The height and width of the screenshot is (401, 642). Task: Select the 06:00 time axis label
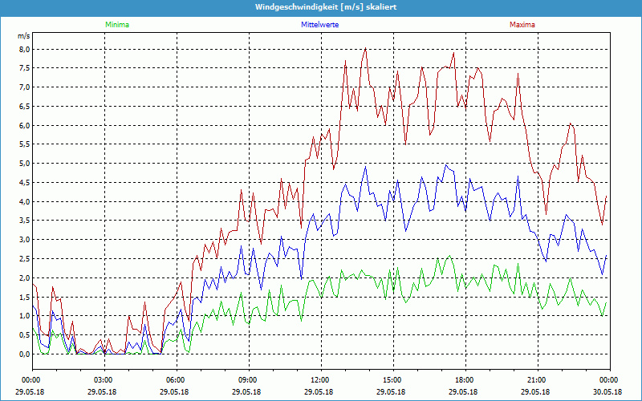pos(176,379)
